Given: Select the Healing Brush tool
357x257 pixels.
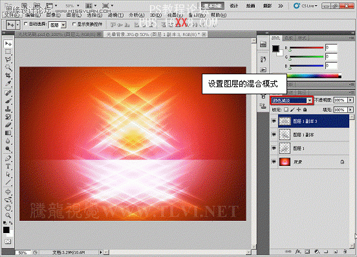Looking at the screenshot, I should [x=8, y=93].
